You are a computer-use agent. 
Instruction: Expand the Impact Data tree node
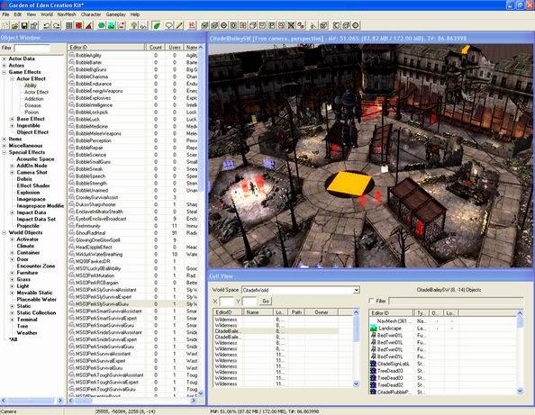coord(13,212)
